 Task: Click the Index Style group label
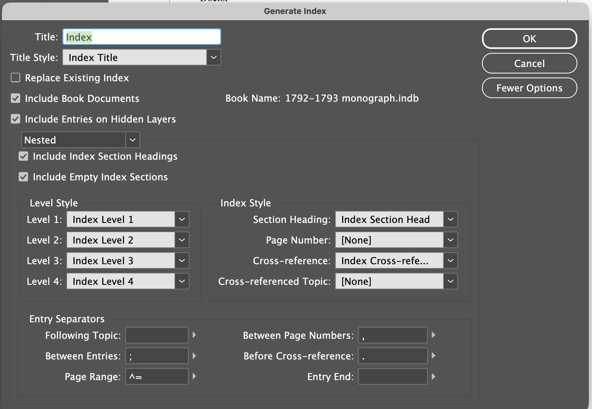tap(245, 203)
